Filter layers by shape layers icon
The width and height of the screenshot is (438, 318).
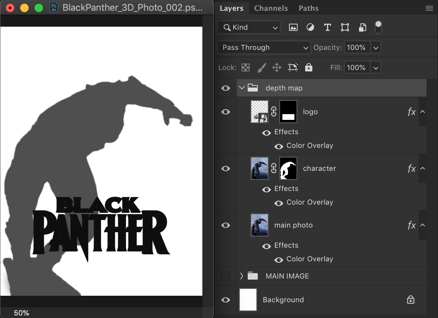(x=345, y=27)
